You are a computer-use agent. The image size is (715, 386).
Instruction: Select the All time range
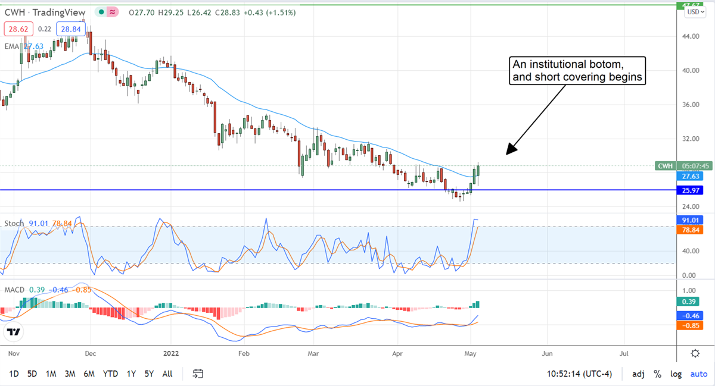(x=167, y=374)
